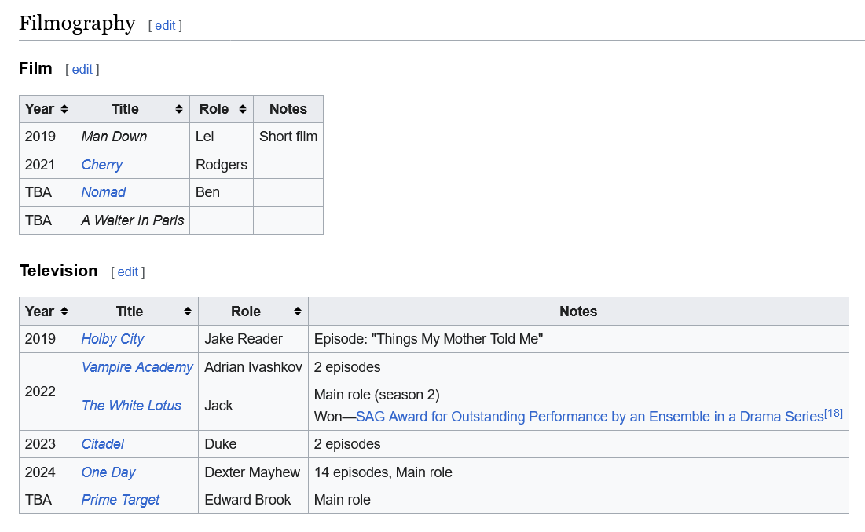Jump to citation 18 reference
The height and width of the screenshot is (532, 865).
(x=833, y=413)
